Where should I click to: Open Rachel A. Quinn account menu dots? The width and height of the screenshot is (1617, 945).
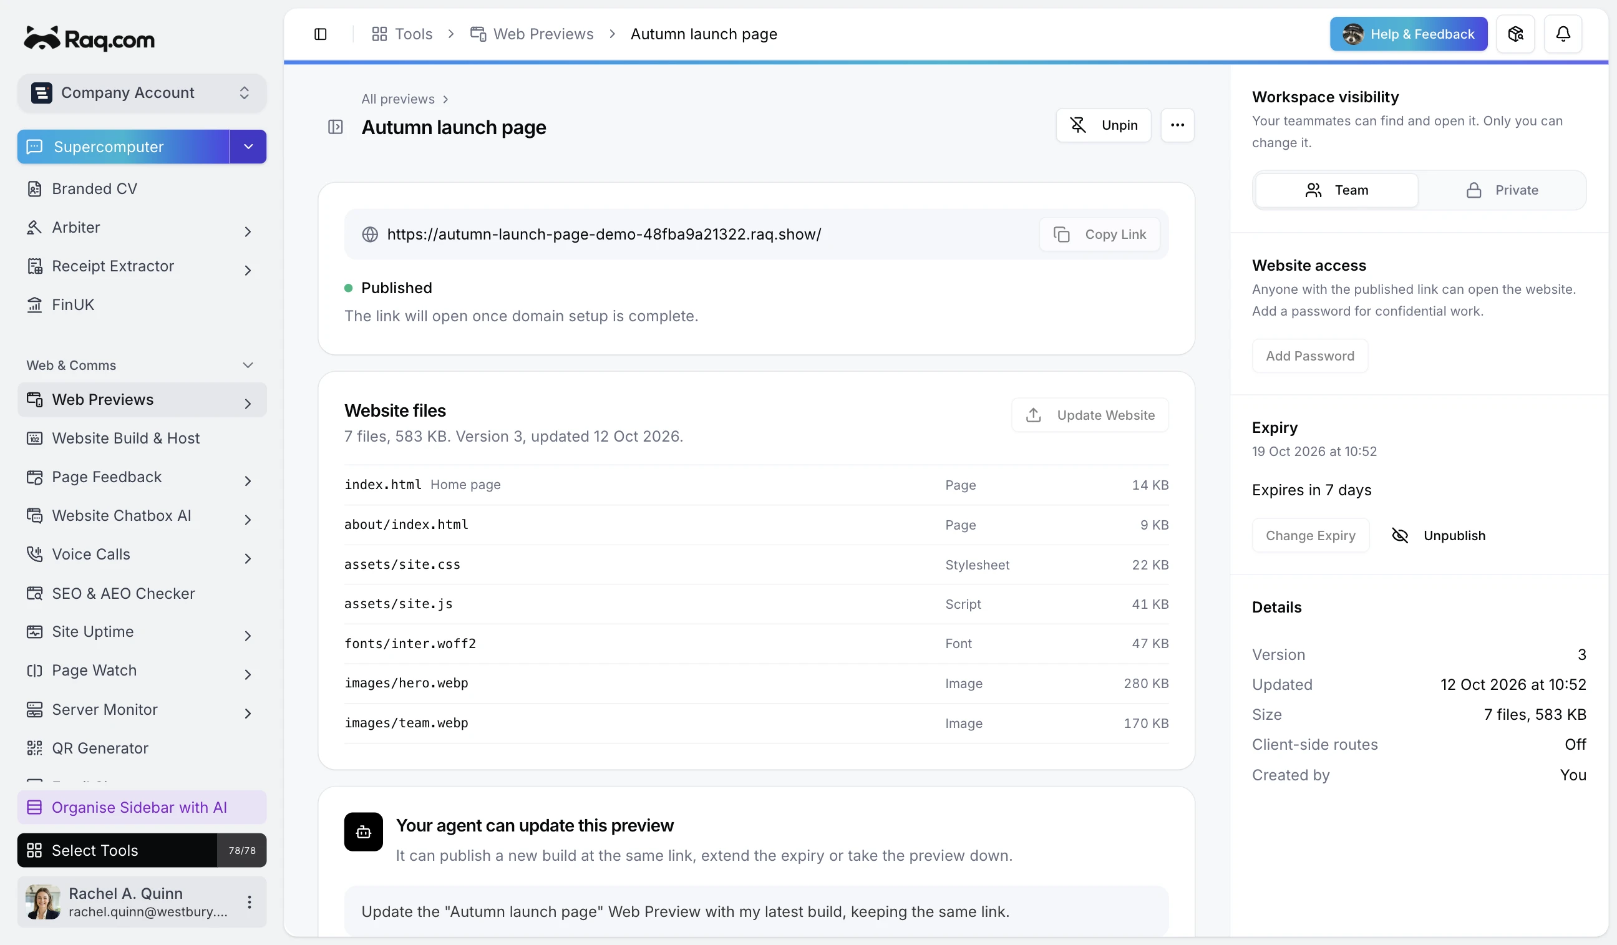(x=249, y=901)
